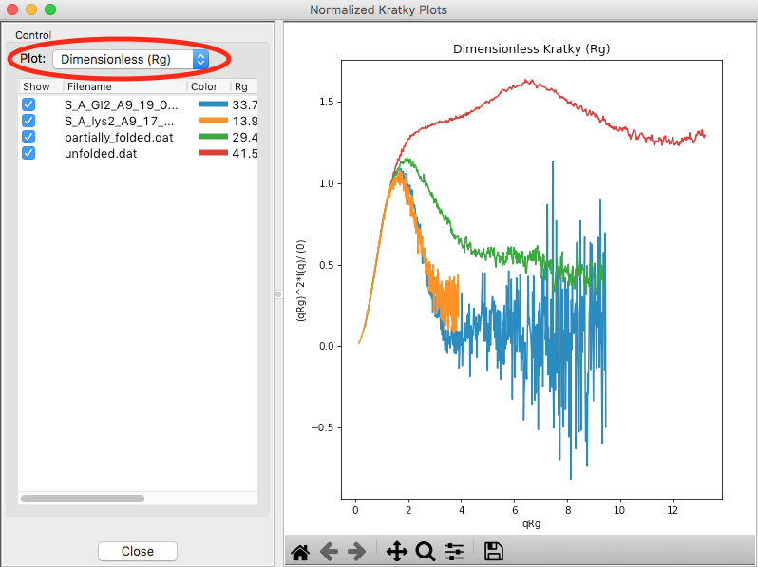Click the file list horizontal scrollbar

pyautogui.click(x=83, y=499)
